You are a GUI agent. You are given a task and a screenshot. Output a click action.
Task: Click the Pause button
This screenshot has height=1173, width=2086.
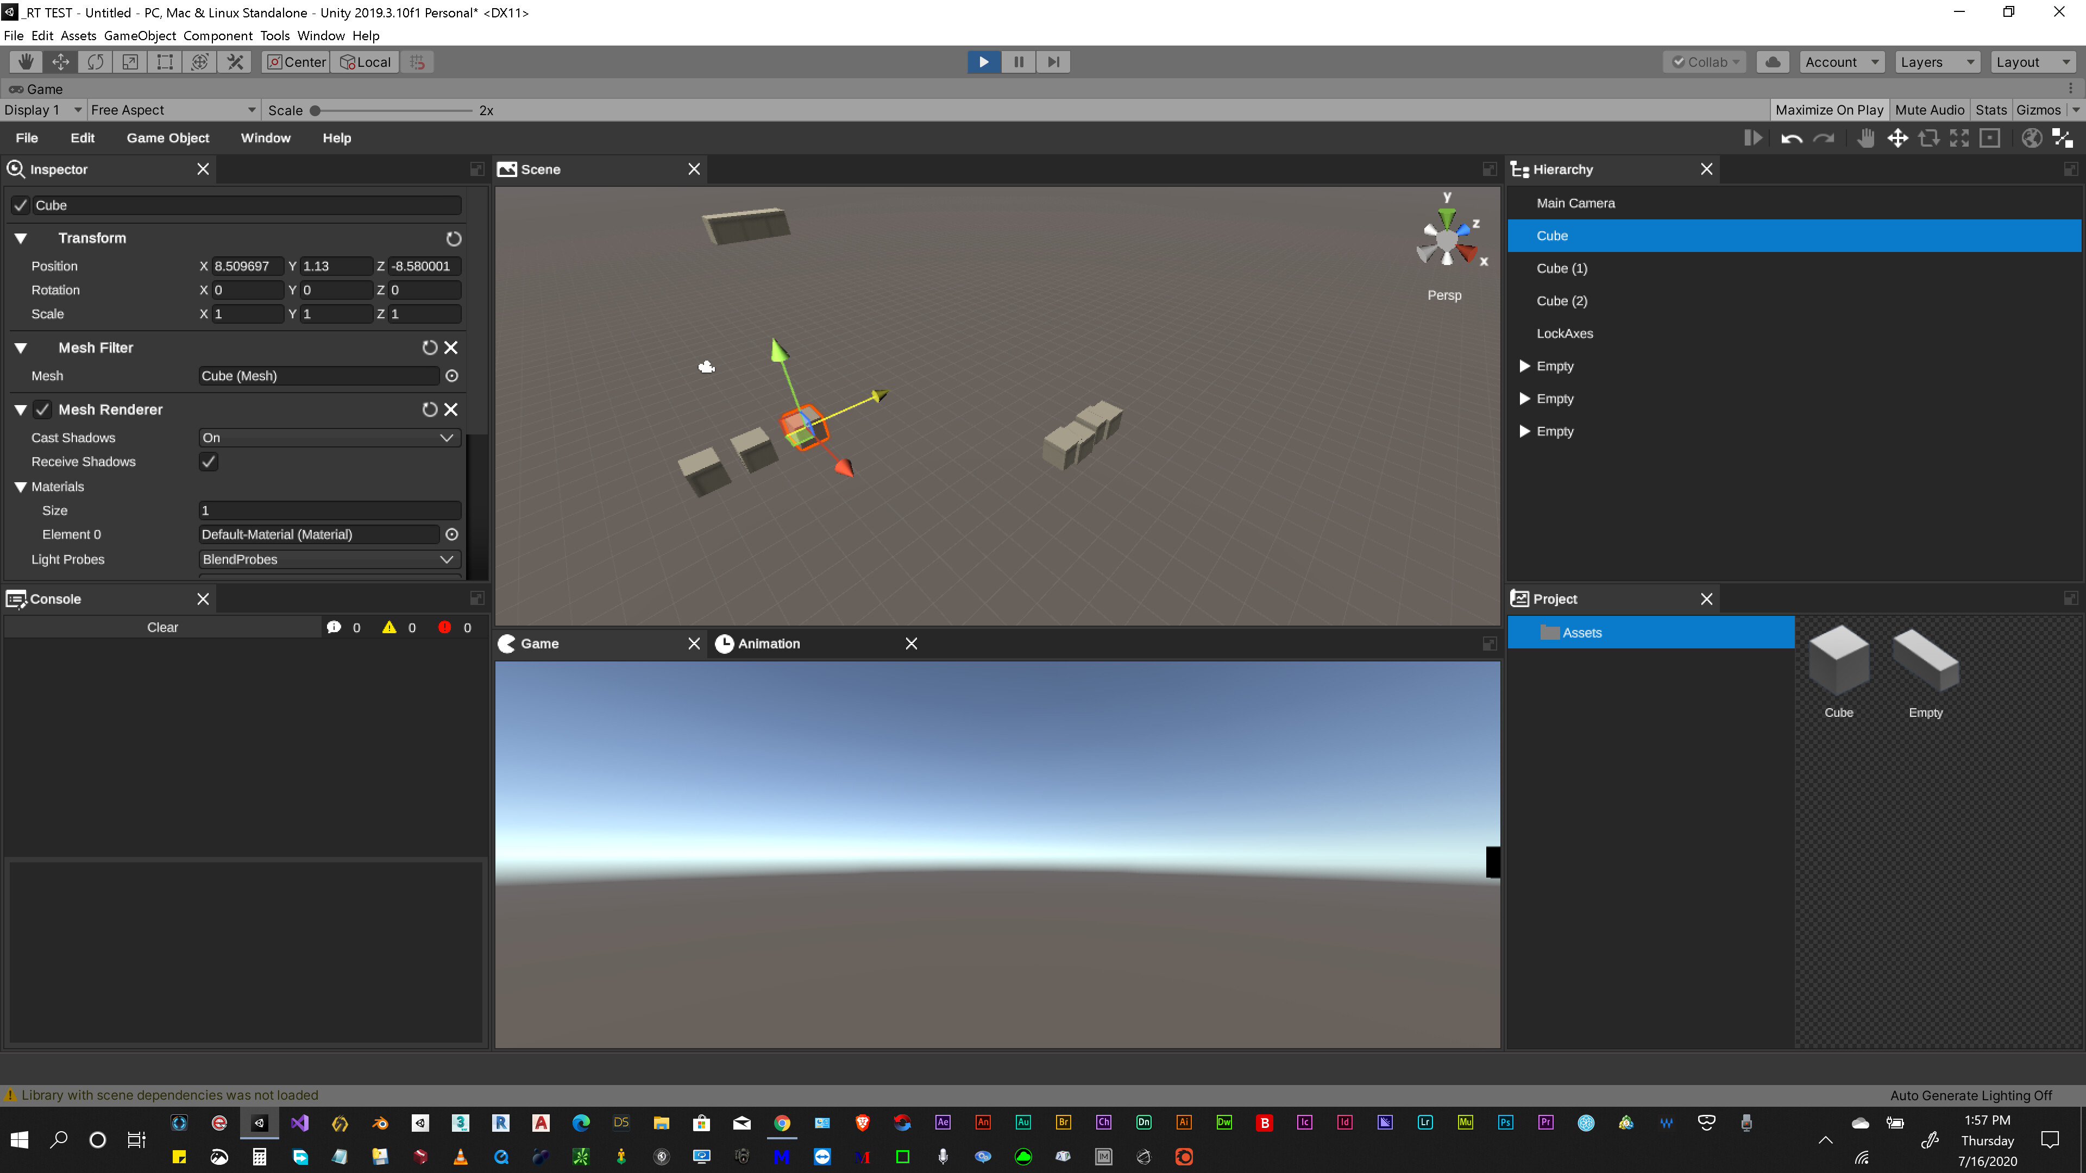click(1019, 61)
